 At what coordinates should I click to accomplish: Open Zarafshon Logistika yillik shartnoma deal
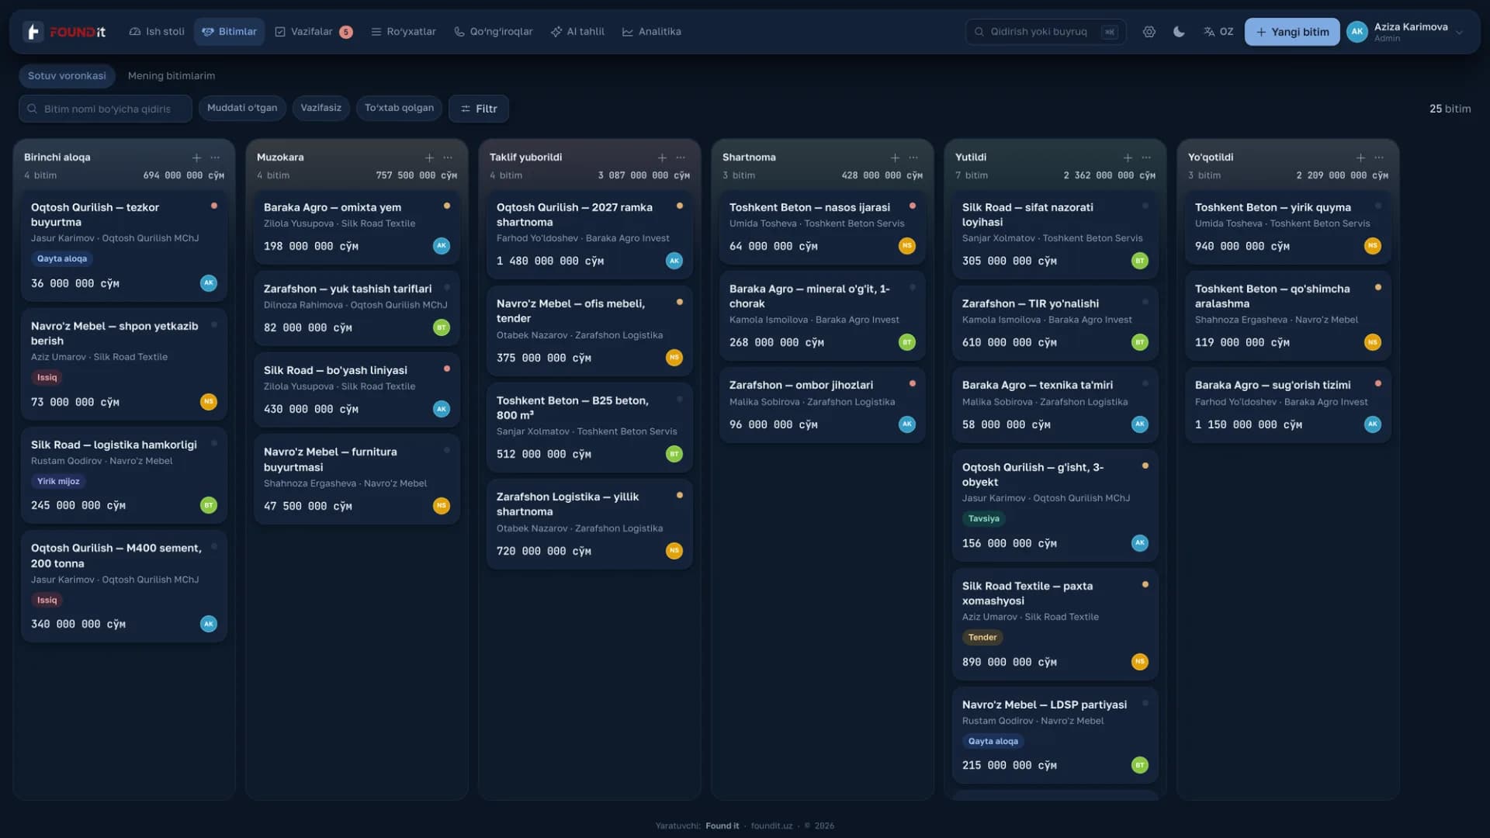point(590,525)
